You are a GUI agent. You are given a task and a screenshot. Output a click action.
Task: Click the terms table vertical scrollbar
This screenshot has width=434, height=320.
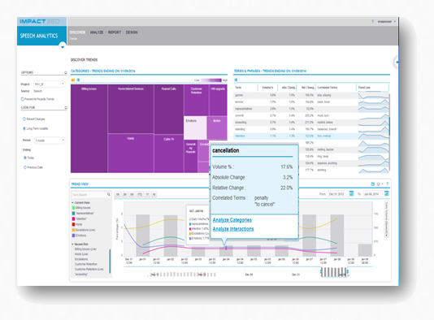click(x=389, y=126)
